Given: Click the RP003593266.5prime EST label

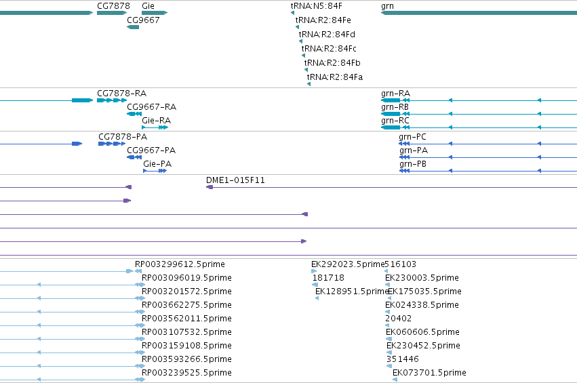Looking at the screenshot, I should (x=186, y=359).
